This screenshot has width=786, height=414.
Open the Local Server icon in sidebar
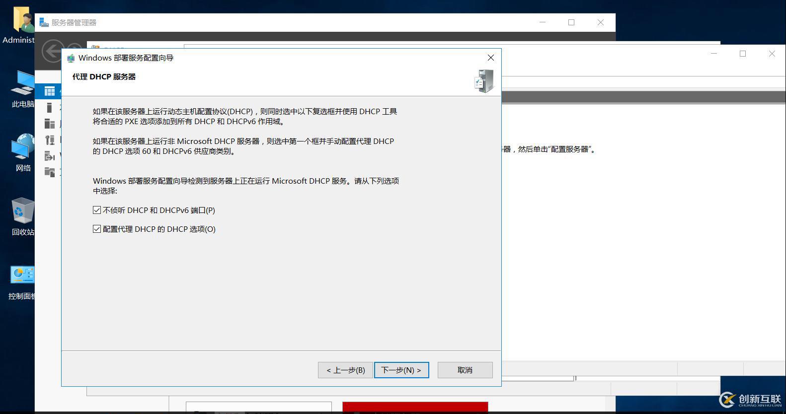(x=49, y=107)
